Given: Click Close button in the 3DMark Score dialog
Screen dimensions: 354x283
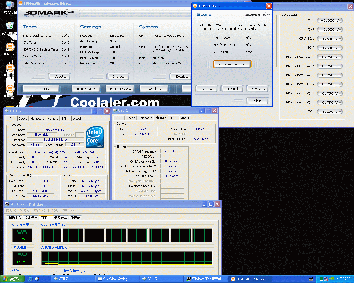Looking at the screenshot, I should point(258,101).
